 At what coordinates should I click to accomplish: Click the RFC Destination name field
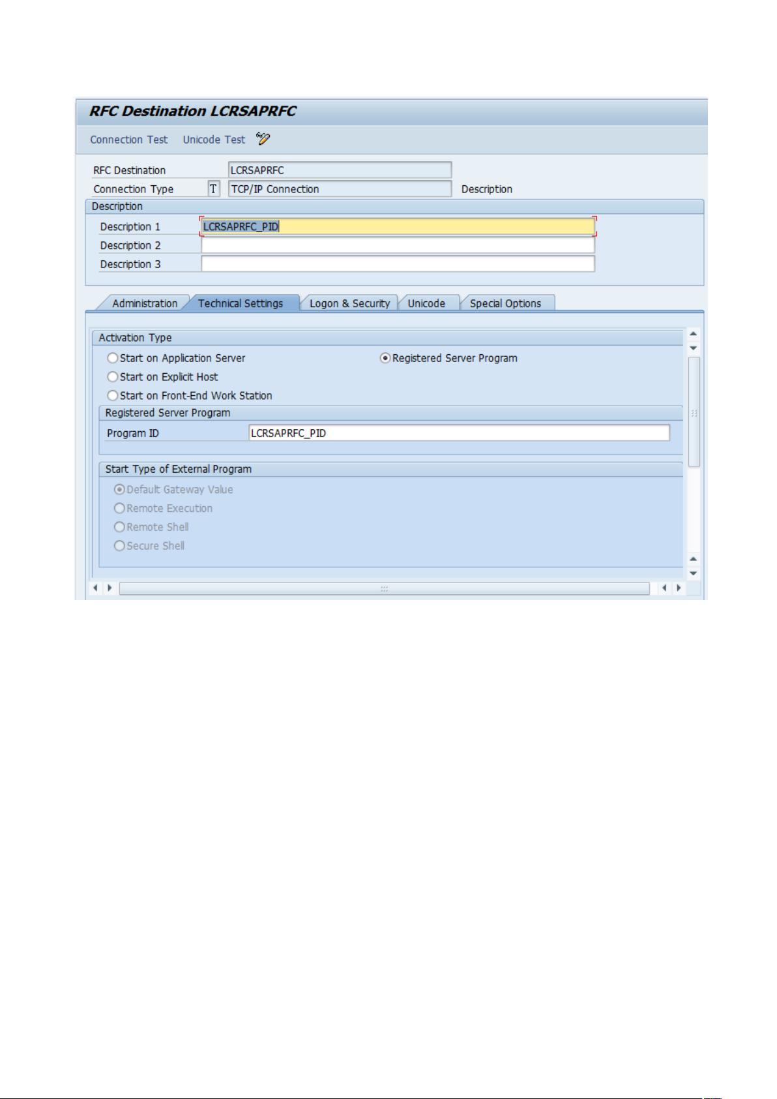[x=340, y=170]
